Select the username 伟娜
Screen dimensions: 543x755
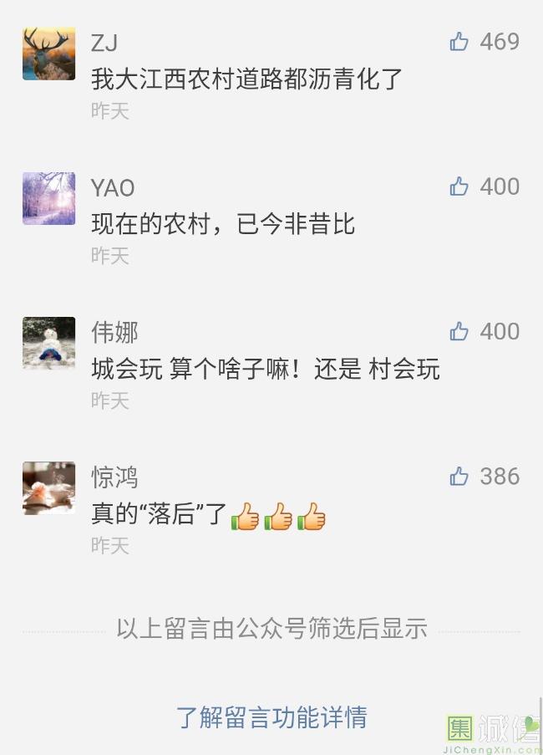coord(114,332)
